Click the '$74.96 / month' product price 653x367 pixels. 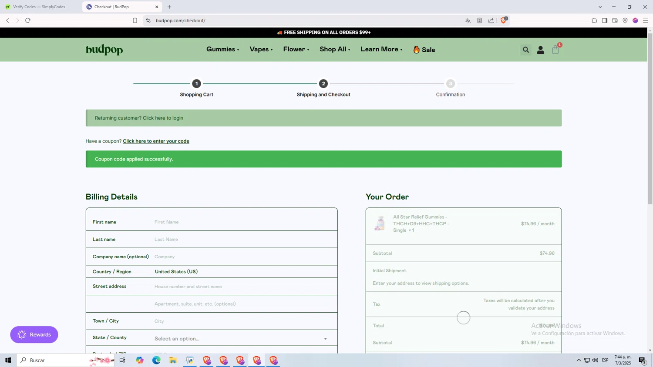pos(538,224)
